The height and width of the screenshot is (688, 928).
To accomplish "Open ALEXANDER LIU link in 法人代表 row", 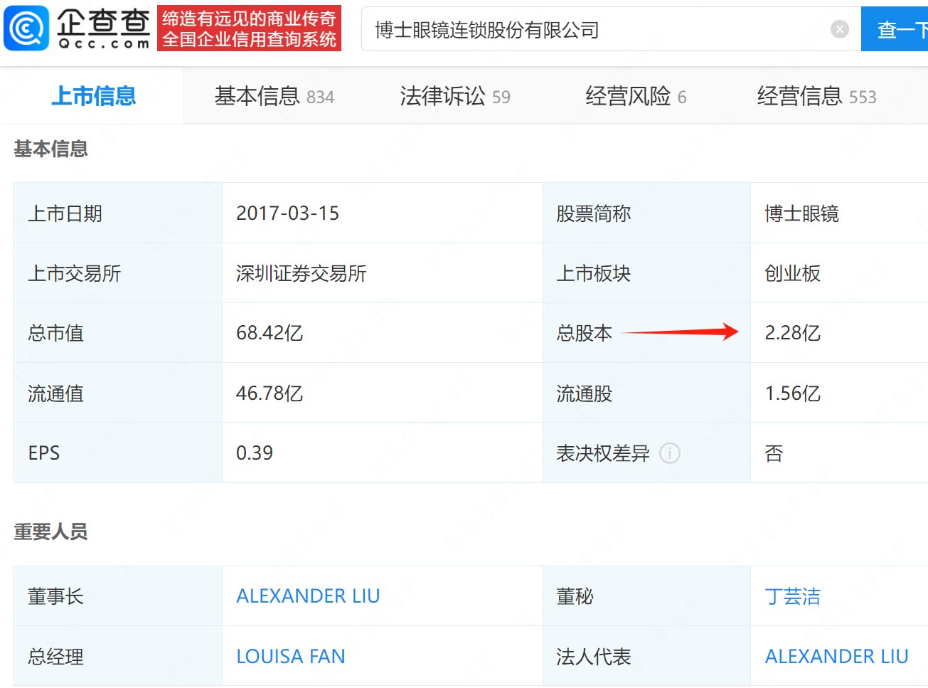I will pos(836,657).
